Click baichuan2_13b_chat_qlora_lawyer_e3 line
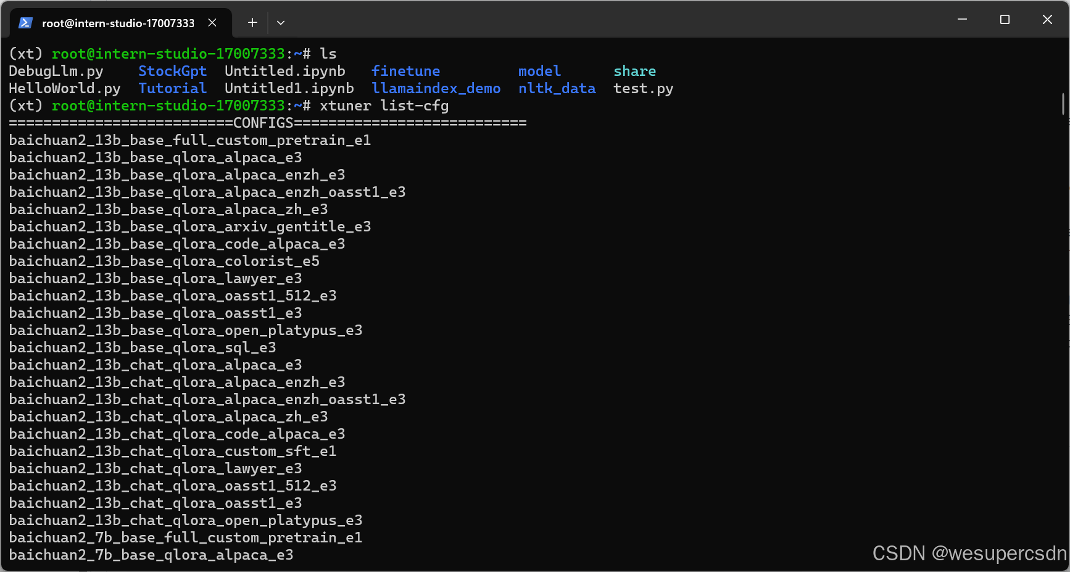The image size is (1070, 572). tap(156, 469)
